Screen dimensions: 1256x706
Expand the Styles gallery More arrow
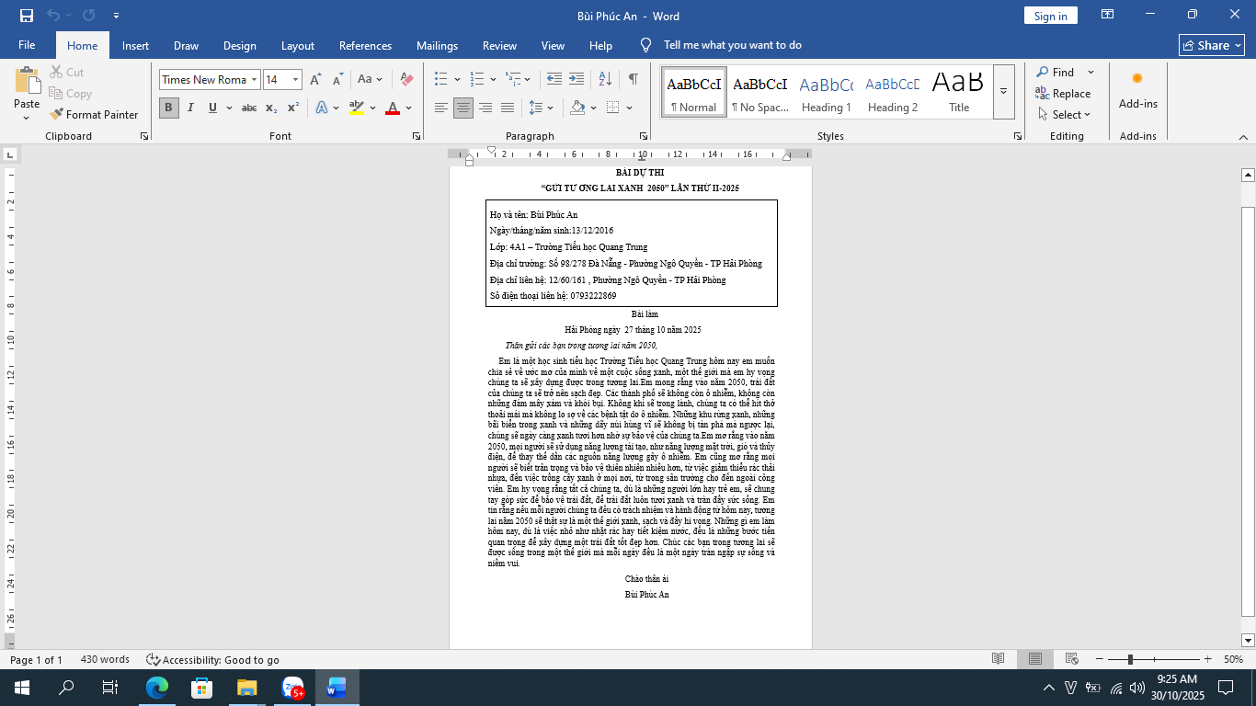1004,91
